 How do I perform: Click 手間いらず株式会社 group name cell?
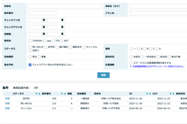click(x=111, y=99)
